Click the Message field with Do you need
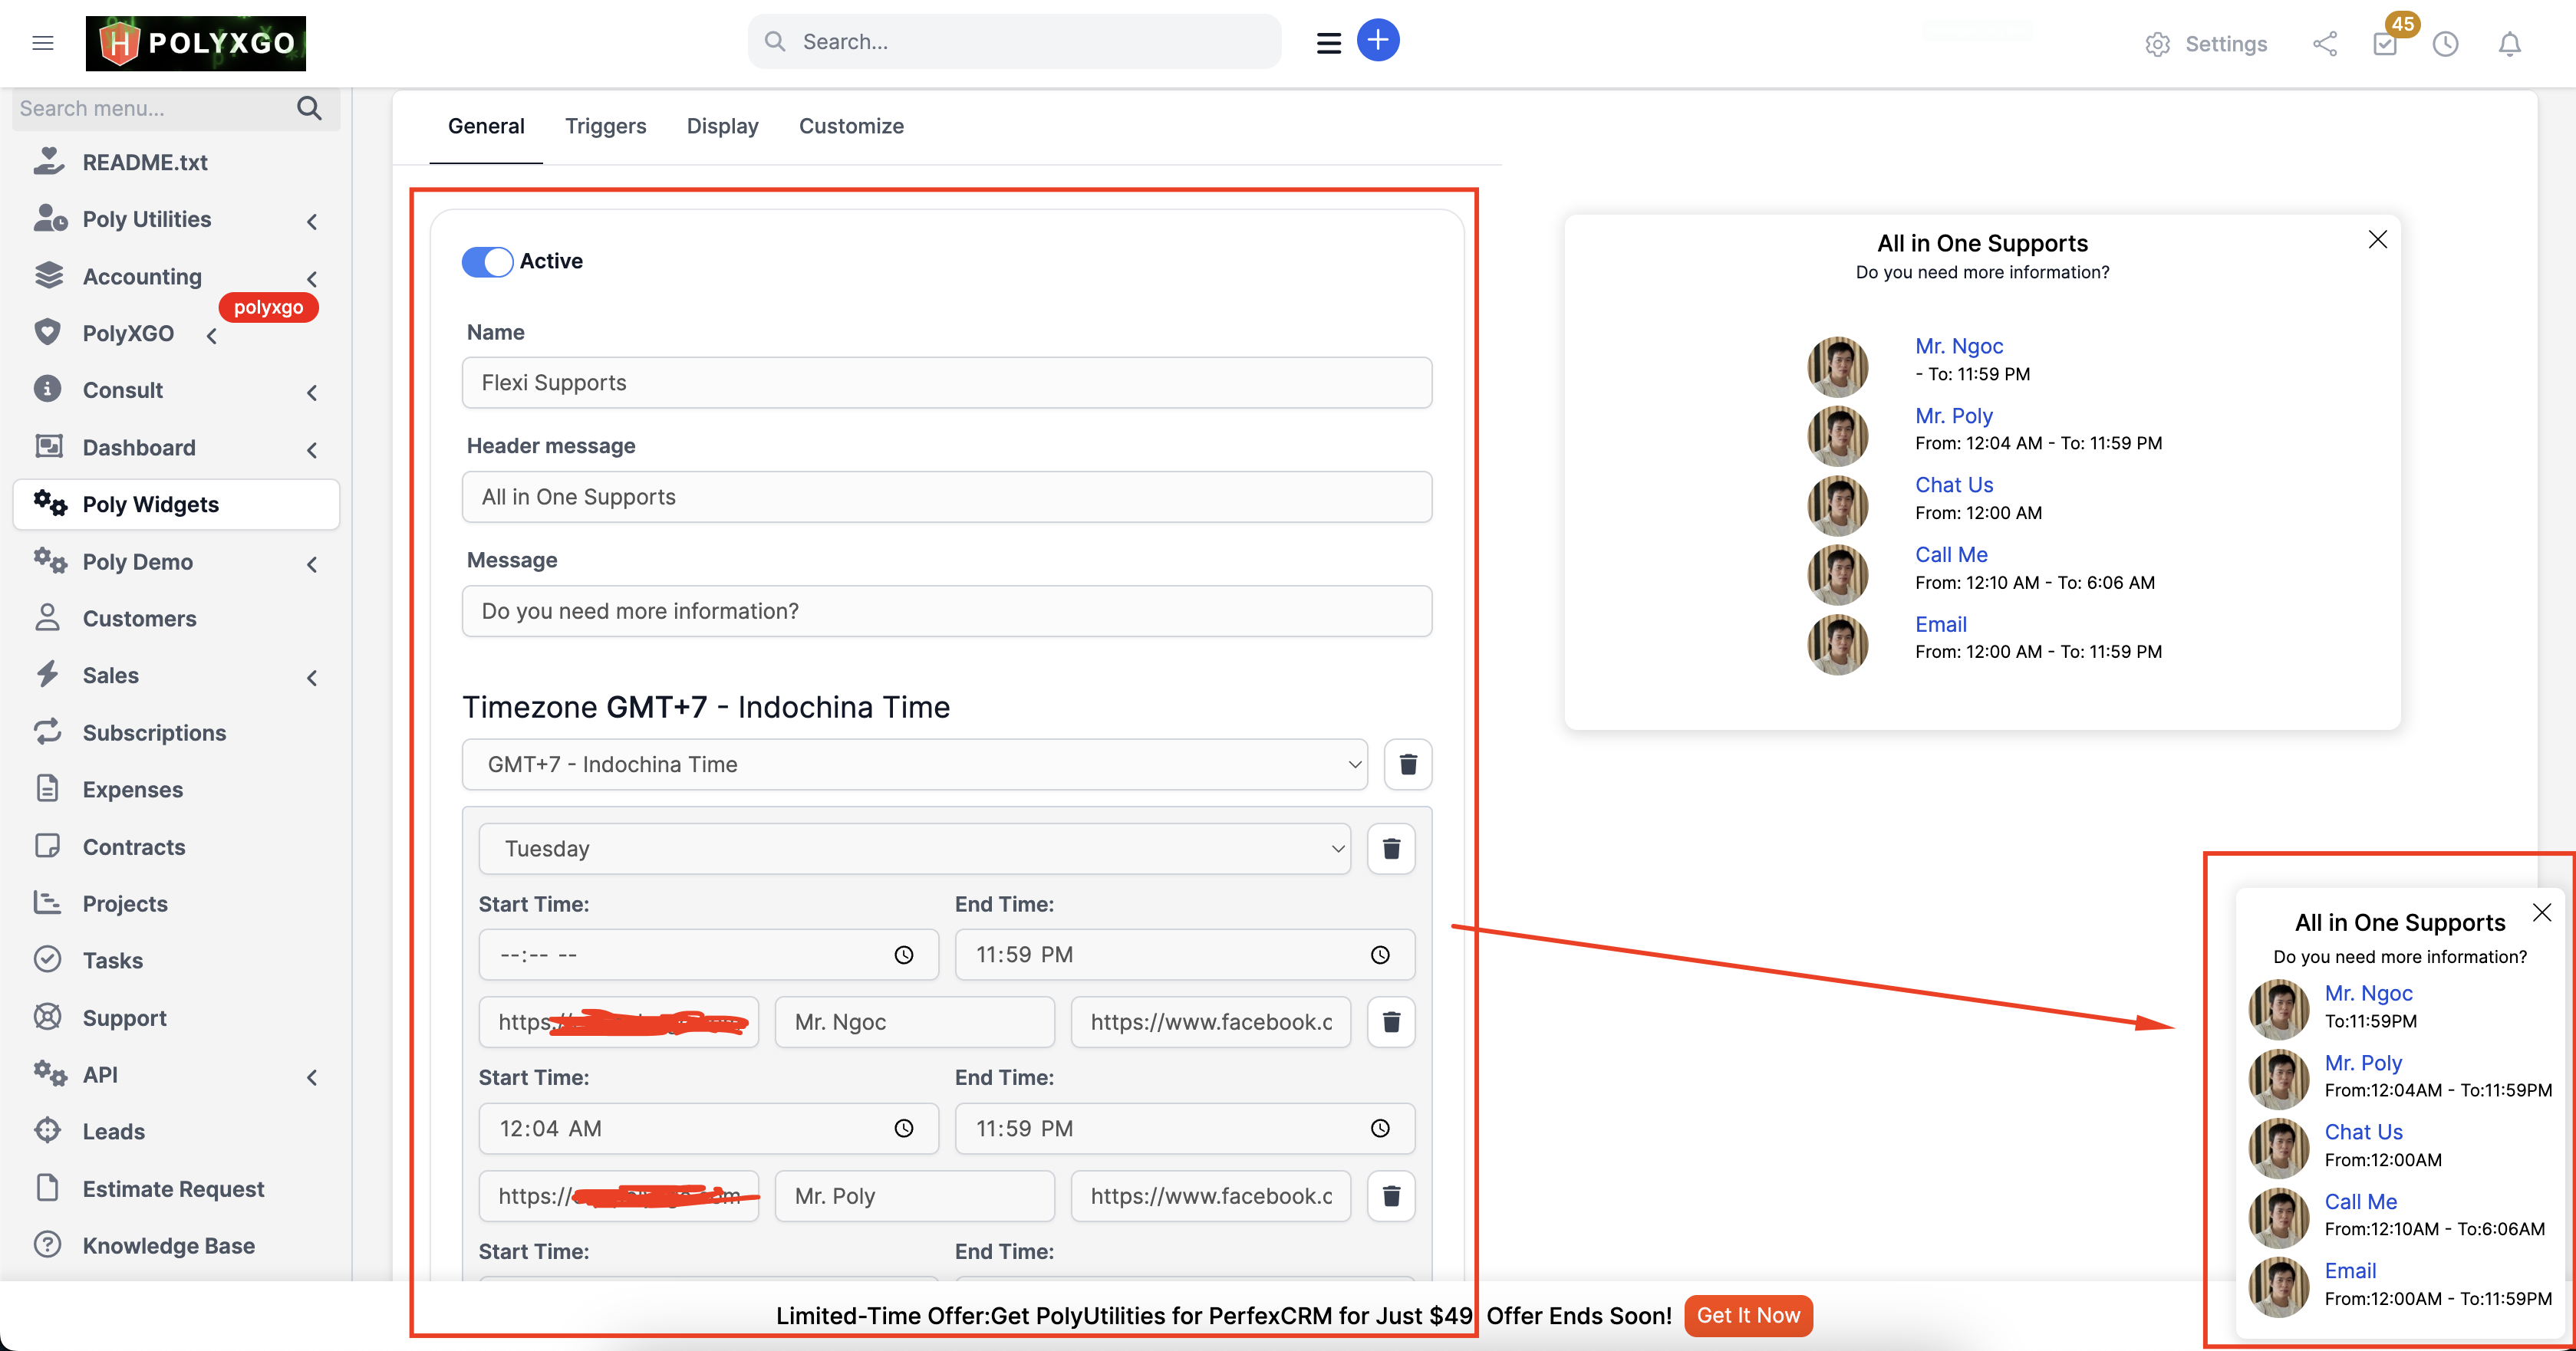The width and height of the screenshot is (2576, 1351). (x=946, y=610)
